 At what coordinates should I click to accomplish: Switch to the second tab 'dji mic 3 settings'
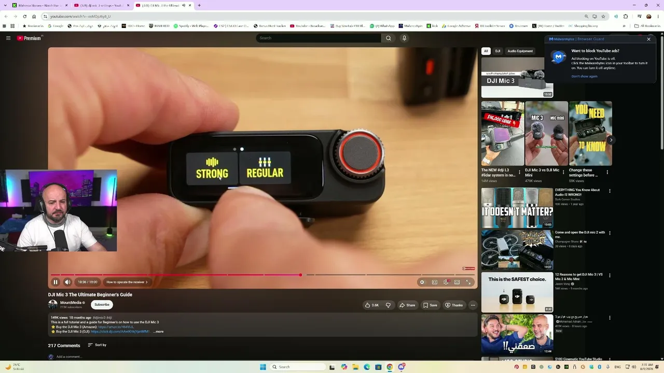click(x=102, y=5)
